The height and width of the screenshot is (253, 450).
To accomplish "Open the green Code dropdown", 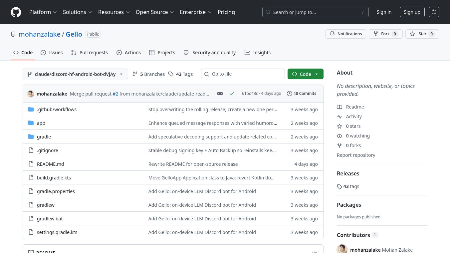I will click(305, 74).
